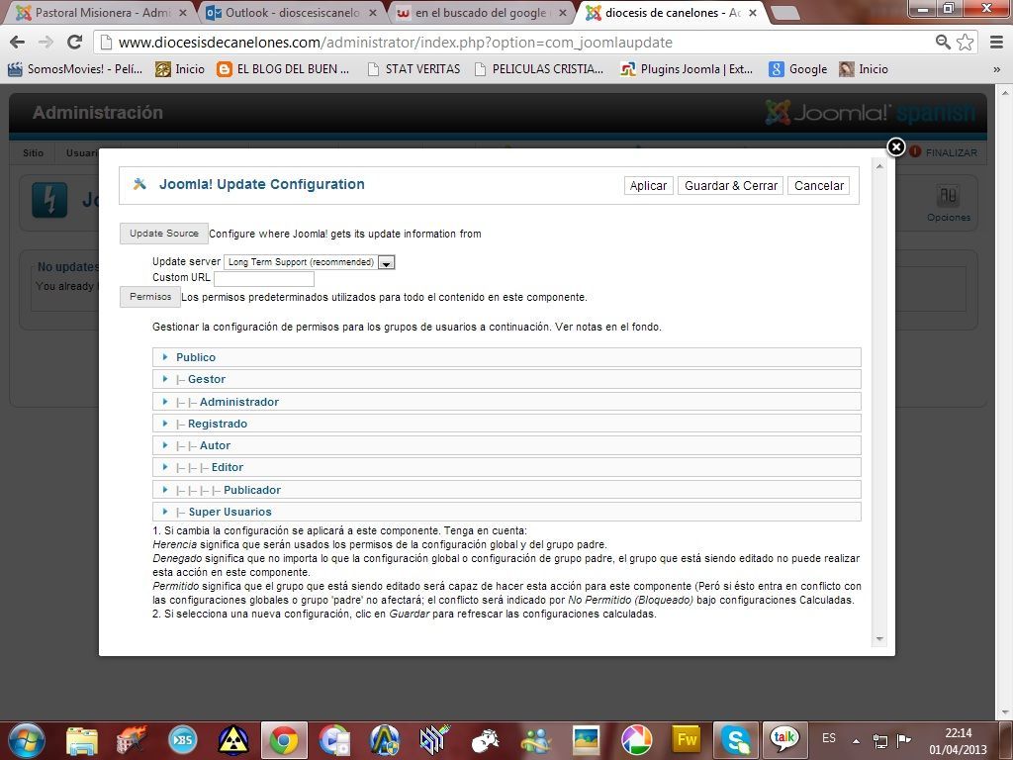
Task: Select the diocesis de canelones tab
Action: tap(672, 12)
